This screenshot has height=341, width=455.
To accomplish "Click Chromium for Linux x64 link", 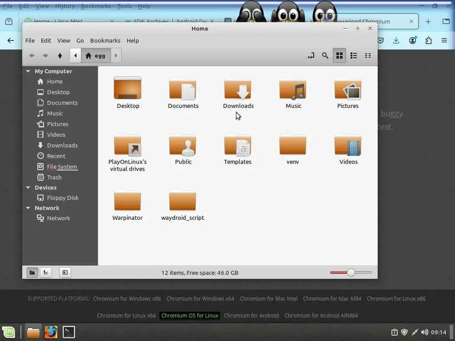I will [126, 316].
